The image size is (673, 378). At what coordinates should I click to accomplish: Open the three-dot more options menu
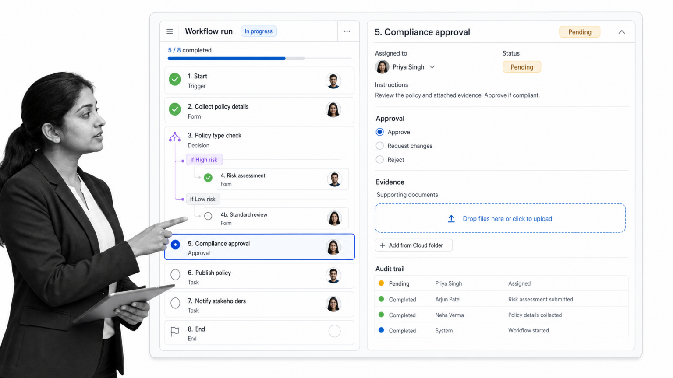pyautogui.click(x=347, y=31)
